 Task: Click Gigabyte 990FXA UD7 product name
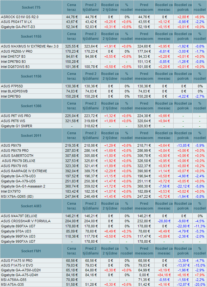[18, 242]
